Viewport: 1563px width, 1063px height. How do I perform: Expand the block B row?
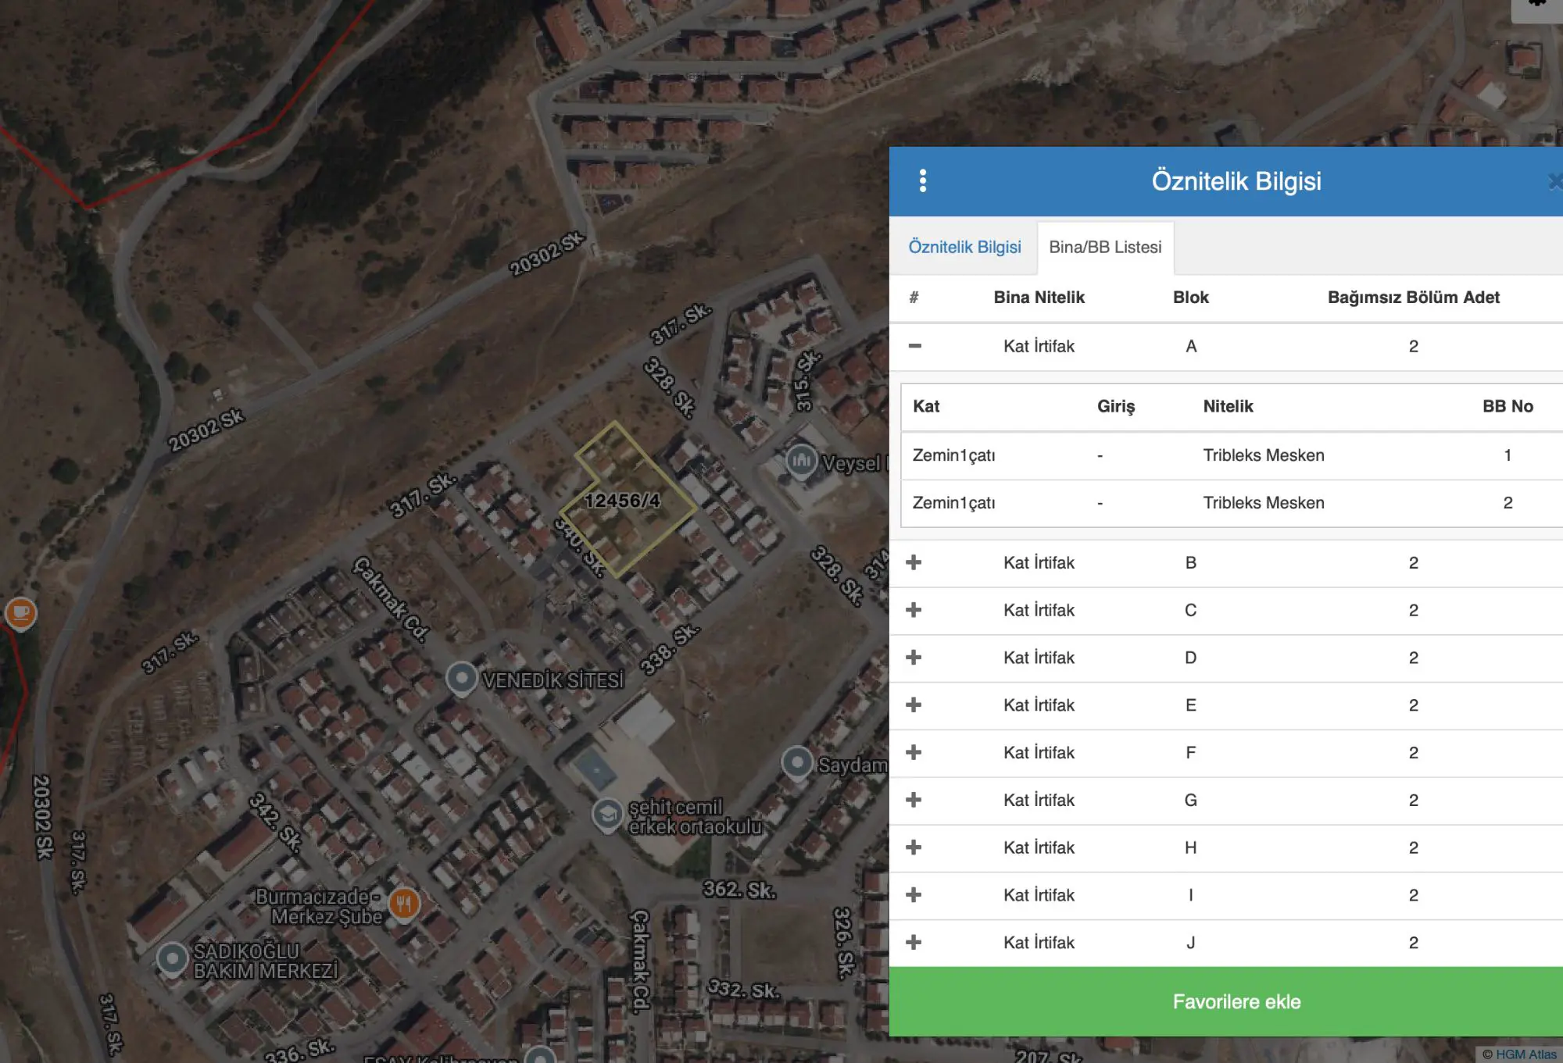click(x=914, y=562)
